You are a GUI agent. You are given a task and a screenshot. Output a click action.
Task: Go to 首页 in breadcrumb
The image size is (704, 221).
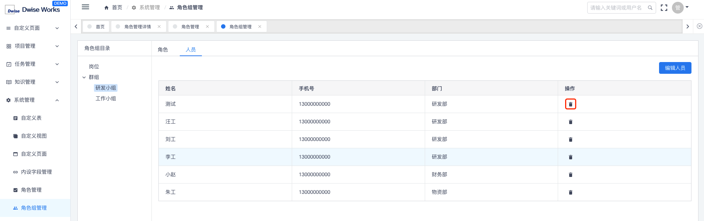coord(113,7)
